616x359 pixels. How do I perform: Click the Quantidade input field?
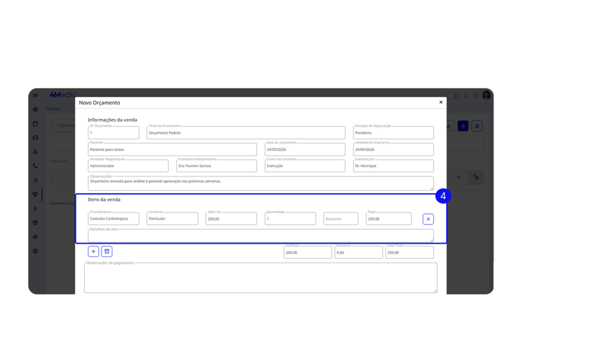pos(290,219)
